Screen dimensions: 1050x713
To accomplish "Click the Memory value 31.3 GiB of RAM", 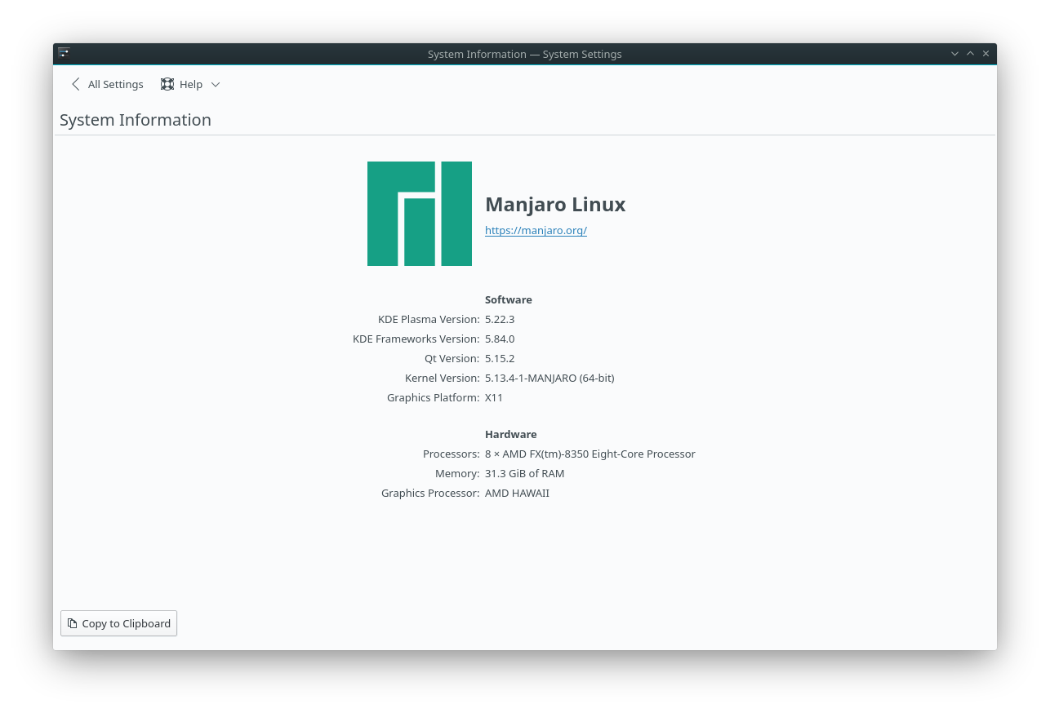I will pos(524,473).
